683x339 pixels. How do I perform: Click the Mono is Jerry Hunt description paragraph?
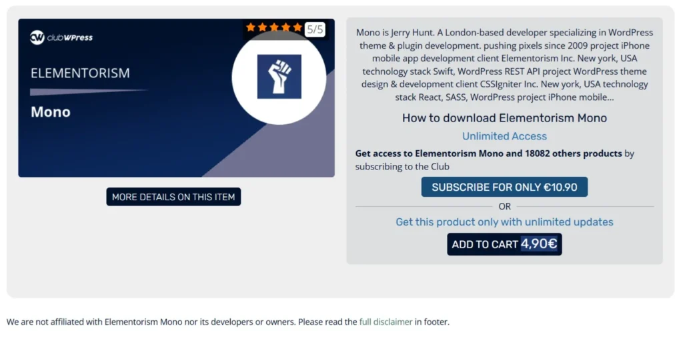point(504,65)
